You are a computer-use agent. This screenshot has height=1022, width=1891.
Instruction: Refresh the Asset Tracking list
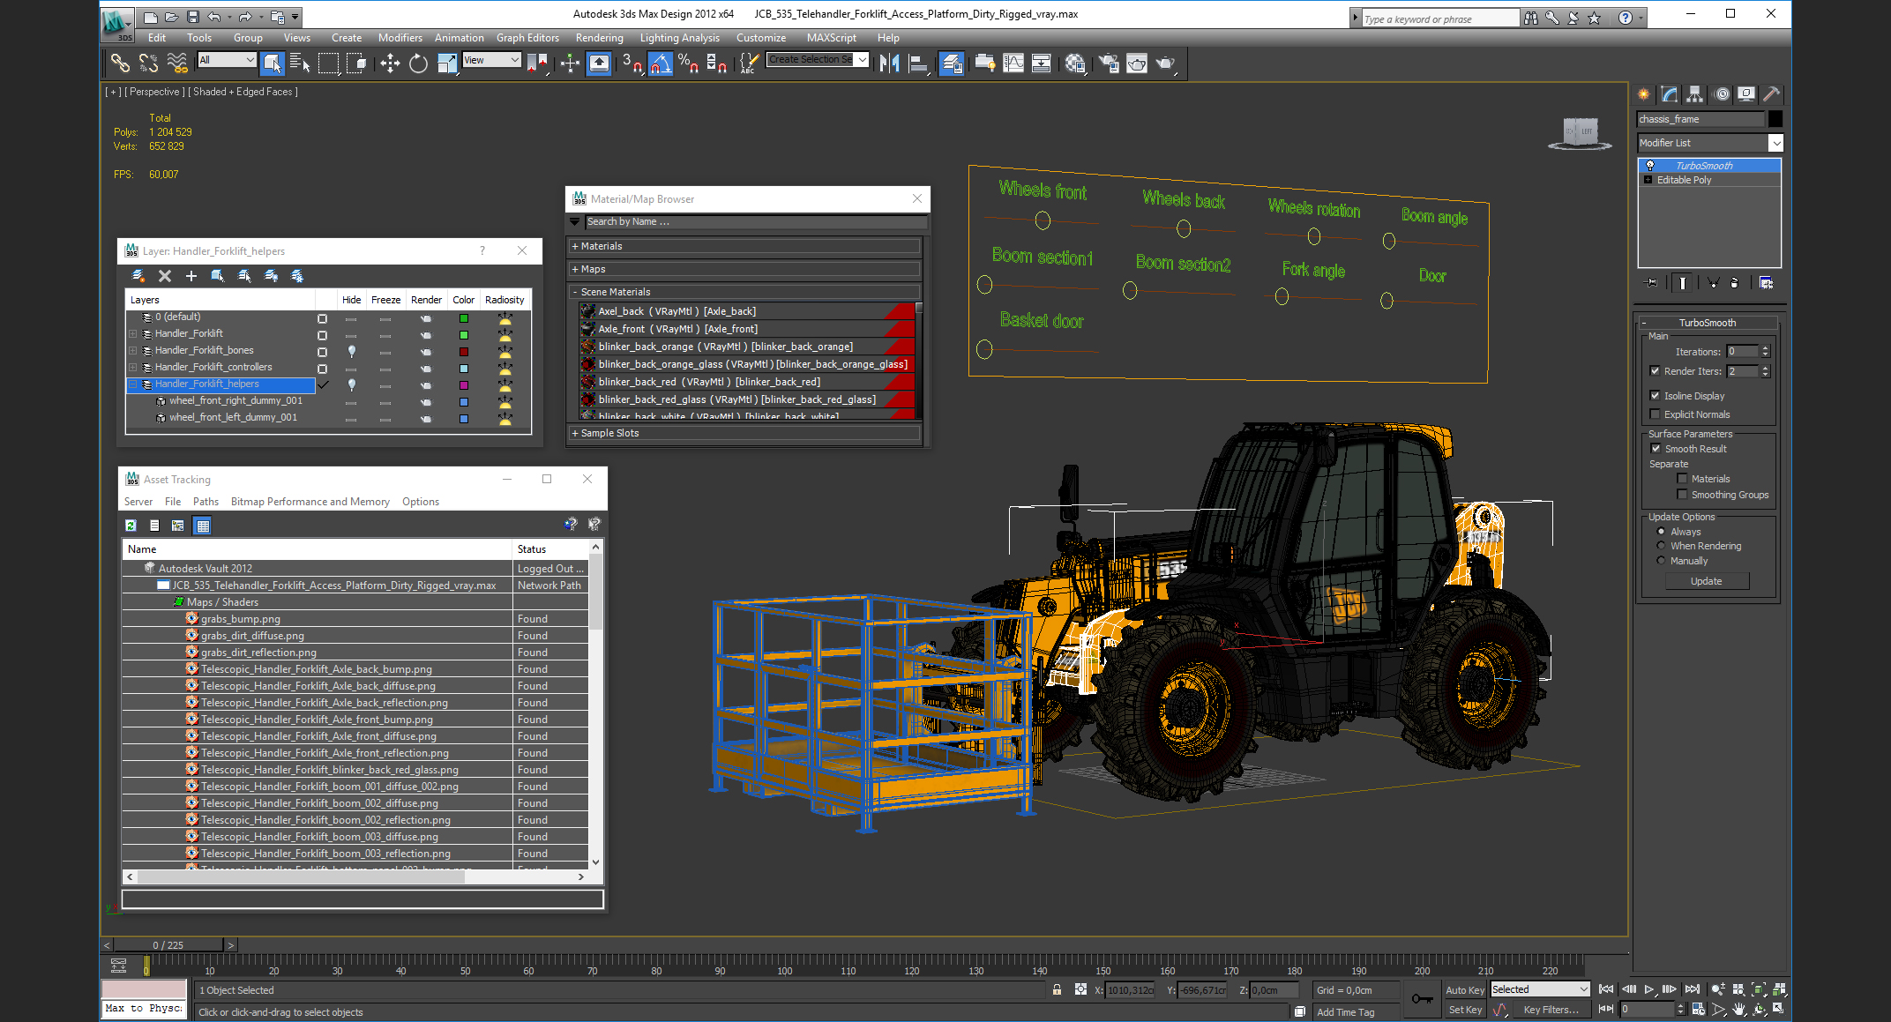131,526
